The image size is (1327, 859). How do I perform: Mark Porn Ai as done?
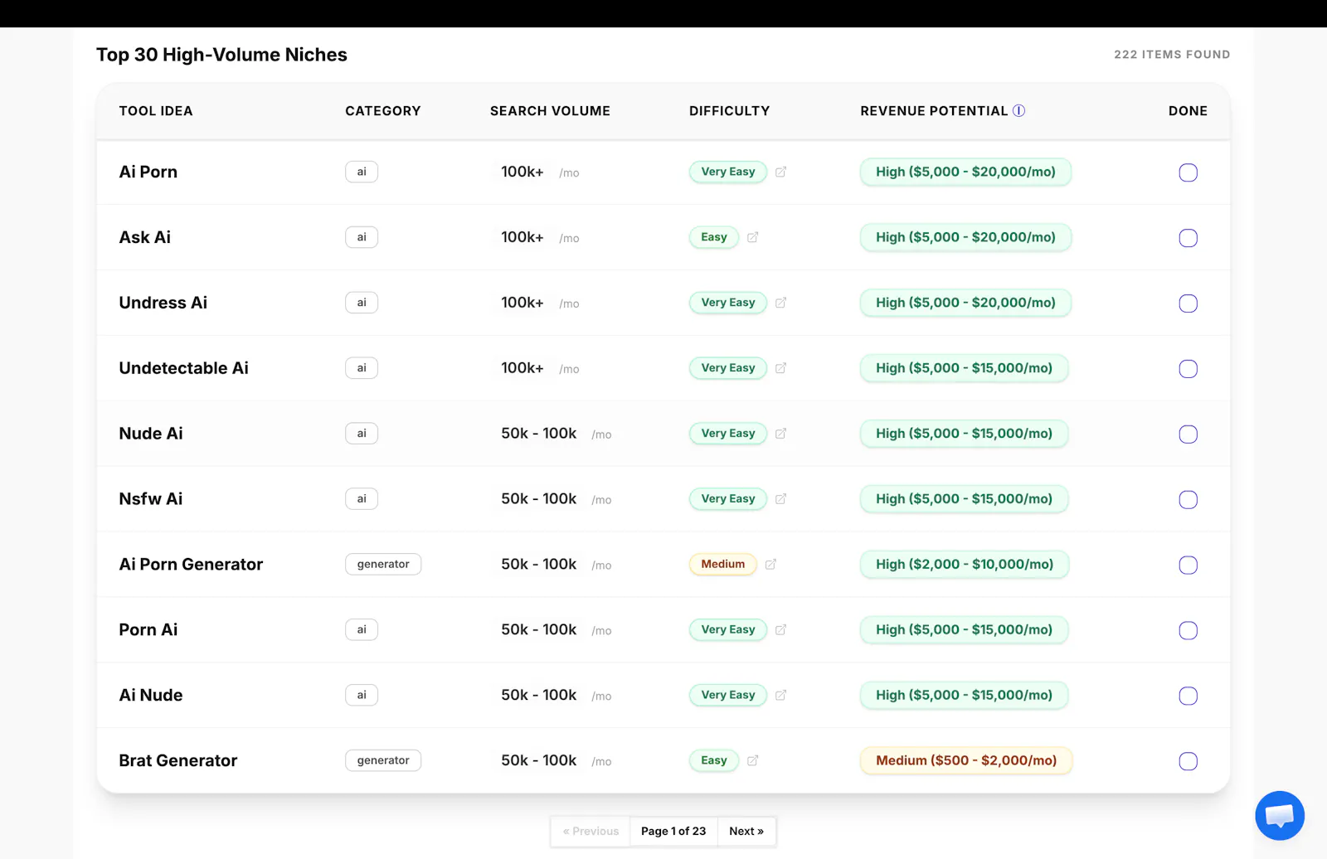1188,631
